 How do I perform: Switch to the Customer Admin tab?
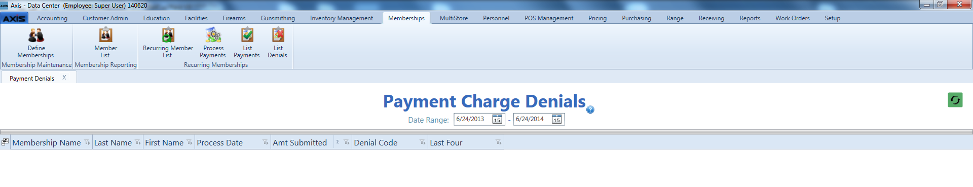point(105,18)
